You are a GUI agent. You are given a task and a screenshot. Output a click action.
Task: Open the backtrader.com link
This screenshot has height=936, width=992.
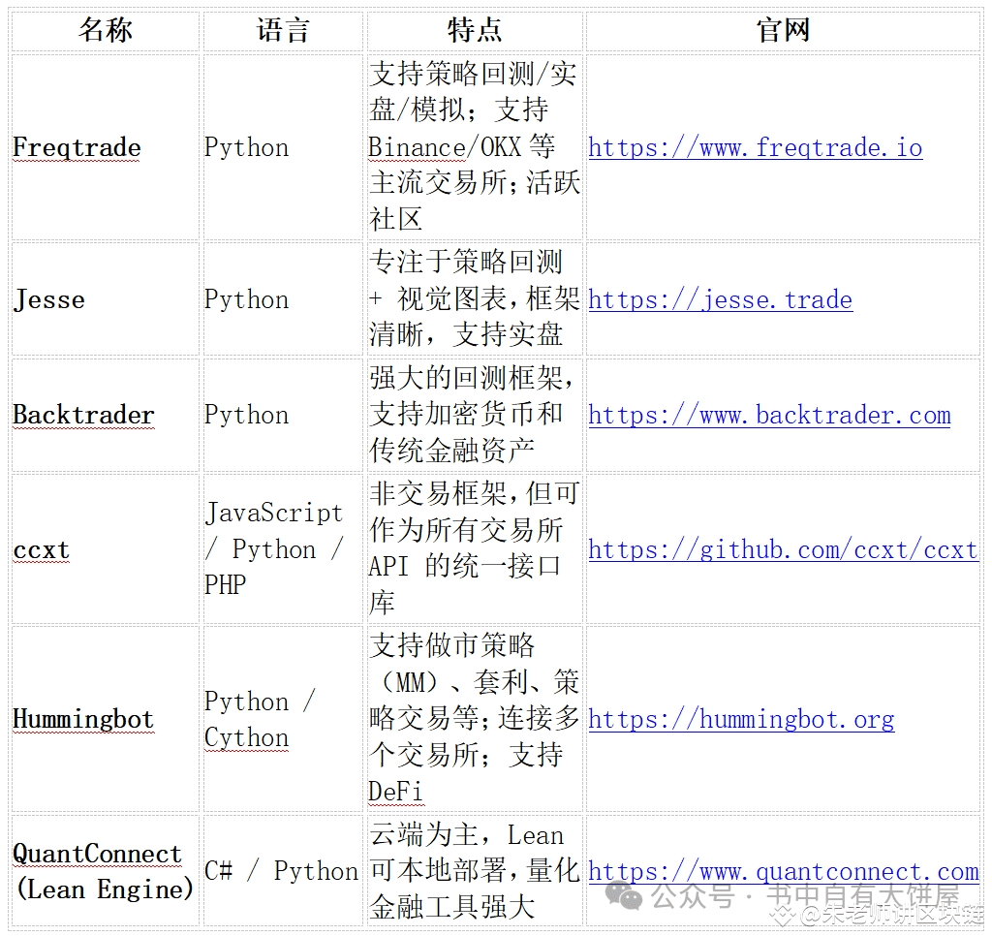(x=769, y=416)
